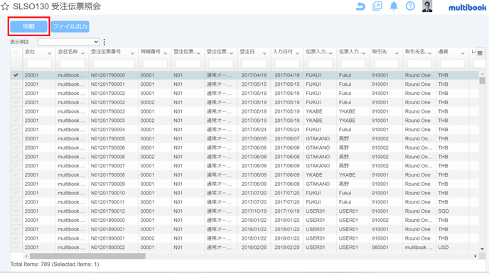Open the 受注日 column dropdown arrow
Screen dimensions: 489x273
(264, 54)
